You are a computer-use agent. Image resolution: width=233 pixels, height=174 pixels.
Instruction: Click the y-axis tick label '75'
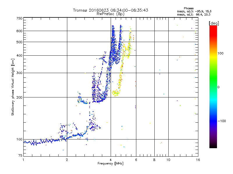[x=20, y=155]
